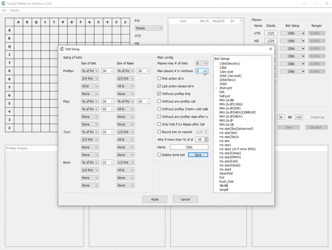Screen dimensions: 332x250
Task: Click the Save button
Action: (x=198, y=155)
